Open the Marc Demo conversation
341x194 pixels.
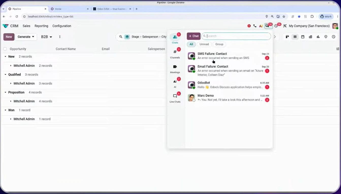coord(229,98)
